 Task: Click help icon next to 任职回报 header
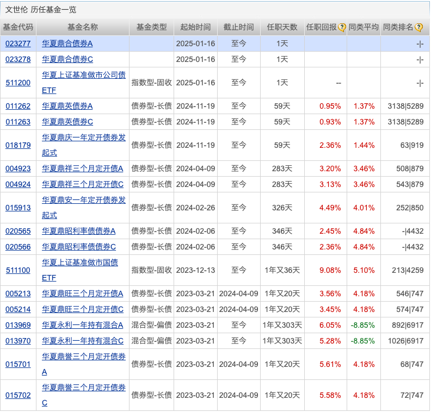[342, 27]
